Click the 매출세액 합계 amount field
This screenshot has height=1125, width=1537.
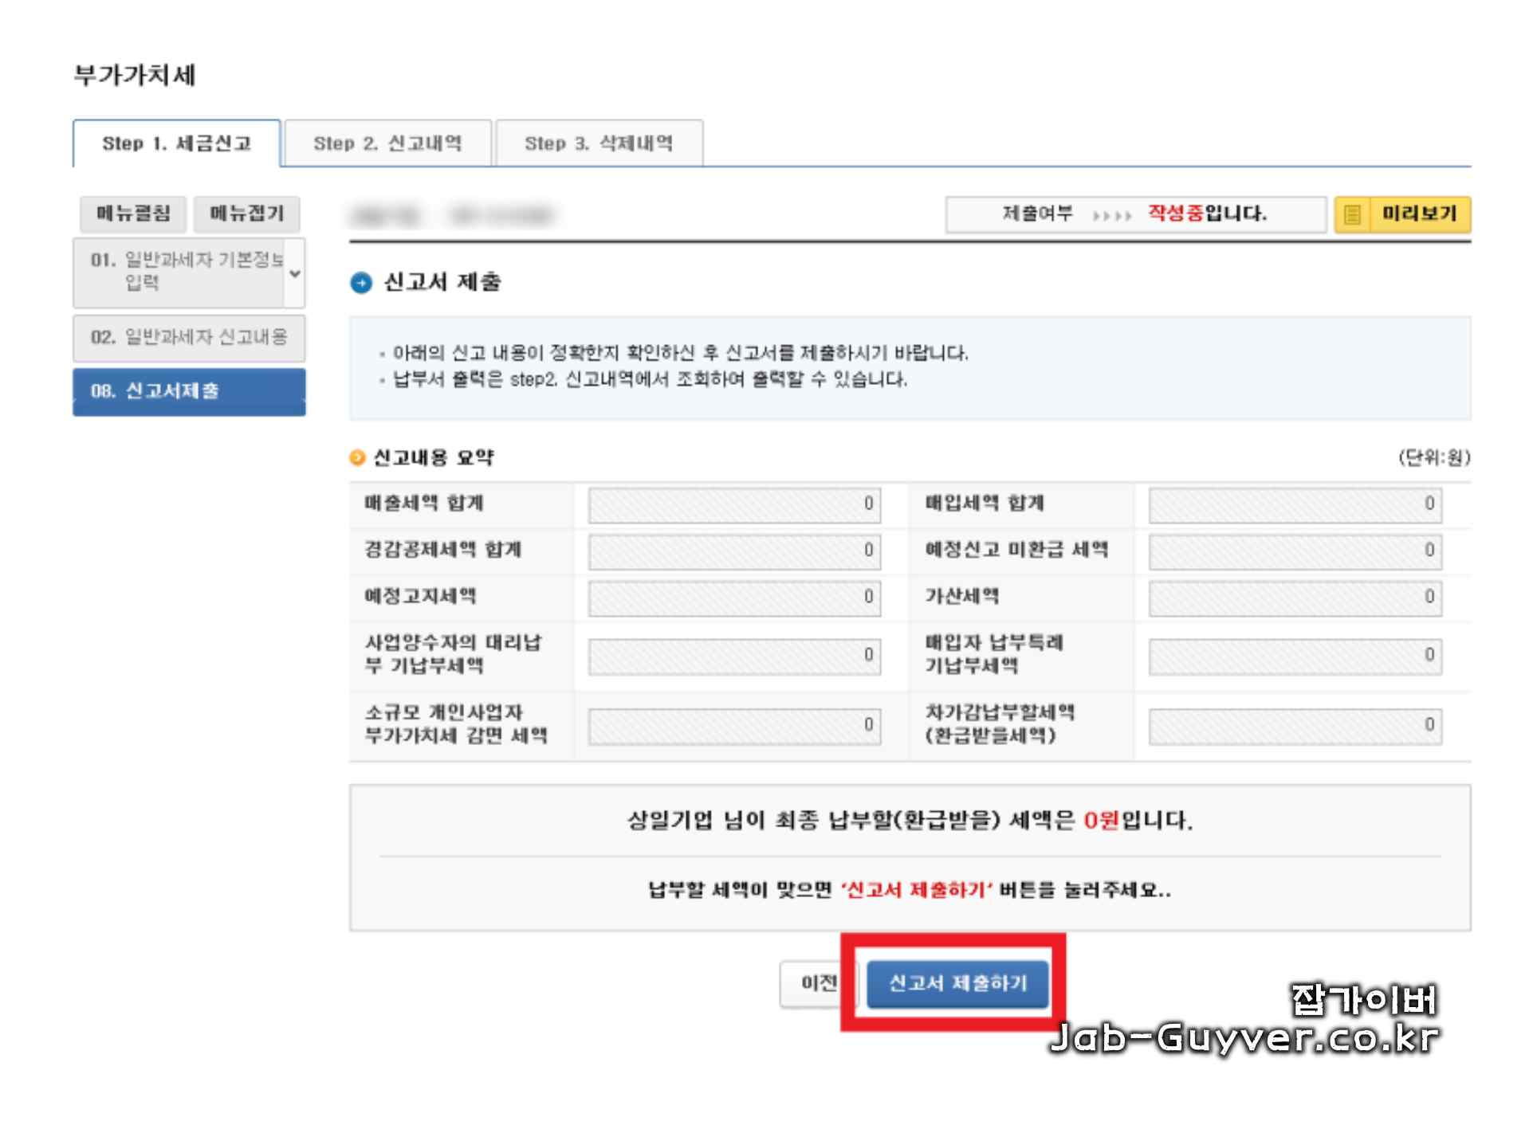(733, 504)
